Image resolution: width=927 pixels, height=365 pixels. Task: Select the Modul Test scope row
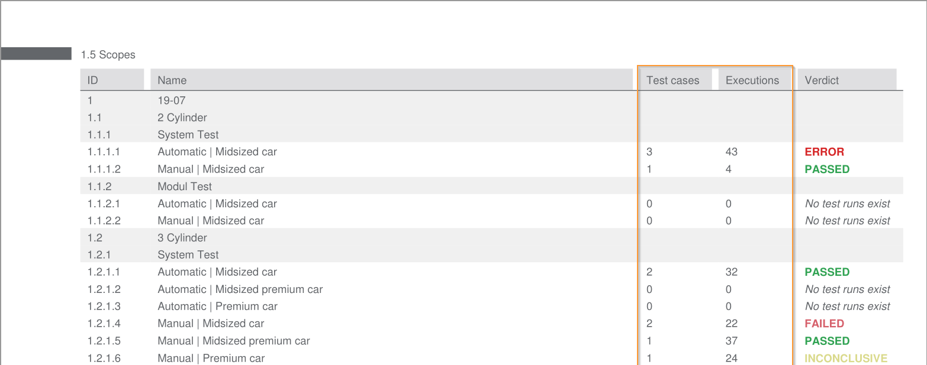click(x=185, y=187)
